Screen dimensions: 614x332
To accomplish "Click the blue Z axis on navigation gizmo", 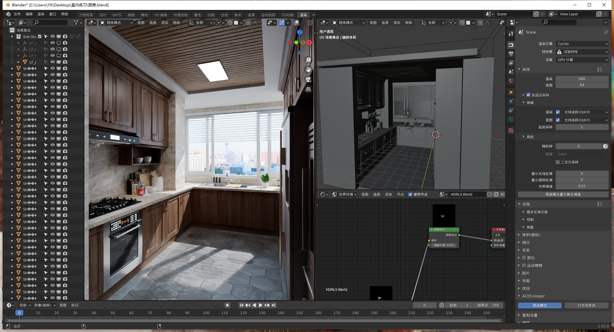I will pyautogui.click(x=300, y=32).
